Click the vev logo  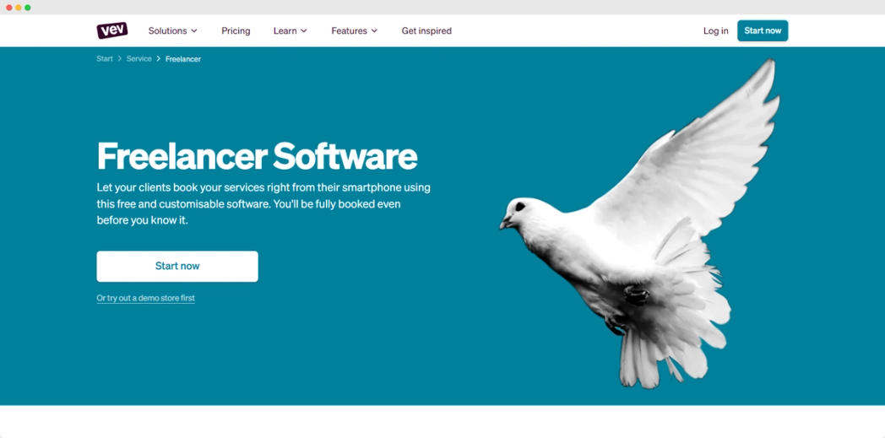[111, 30]
